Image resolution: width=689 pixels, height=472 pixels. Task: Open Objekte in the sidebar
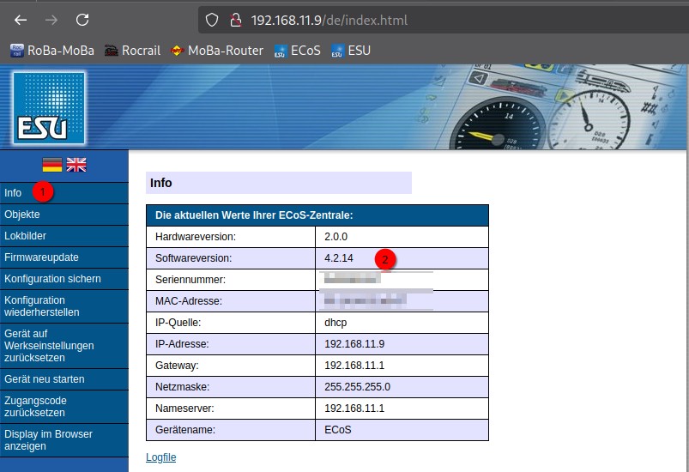click(x=22, y=215)
